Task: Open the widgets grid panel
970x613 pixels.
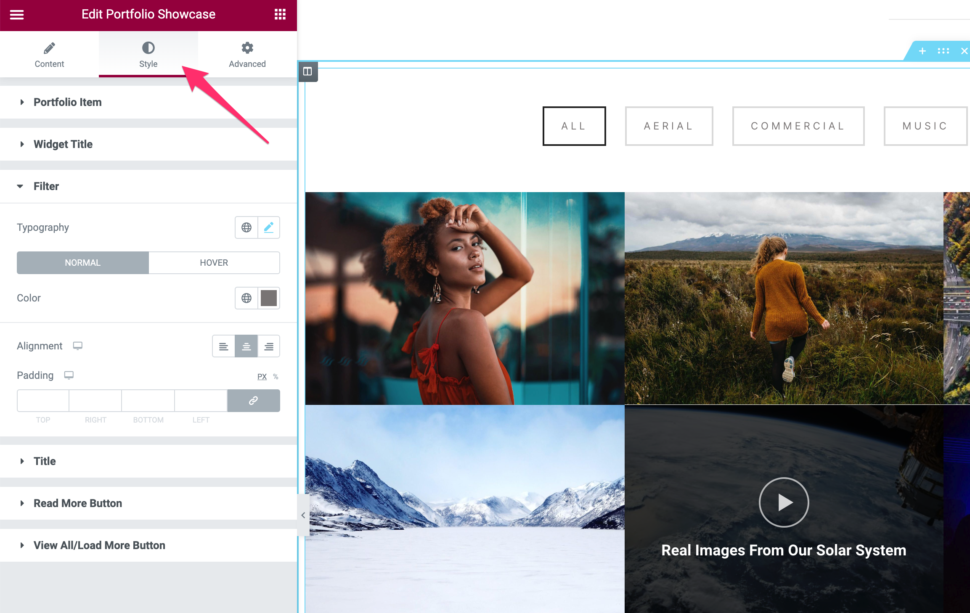Action: point(280,14)
